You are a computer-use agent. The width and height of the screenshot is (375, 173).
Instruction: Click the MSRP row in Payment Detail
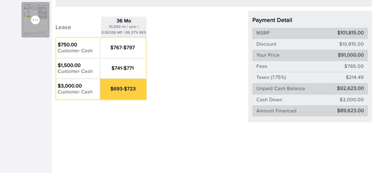(x=310, y=33)
